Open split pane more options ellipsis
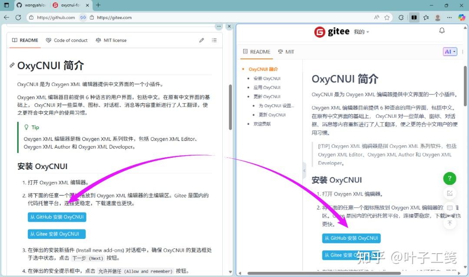This screenshot has height=277, width=469. pyautogui.click(x=219, y=26)
